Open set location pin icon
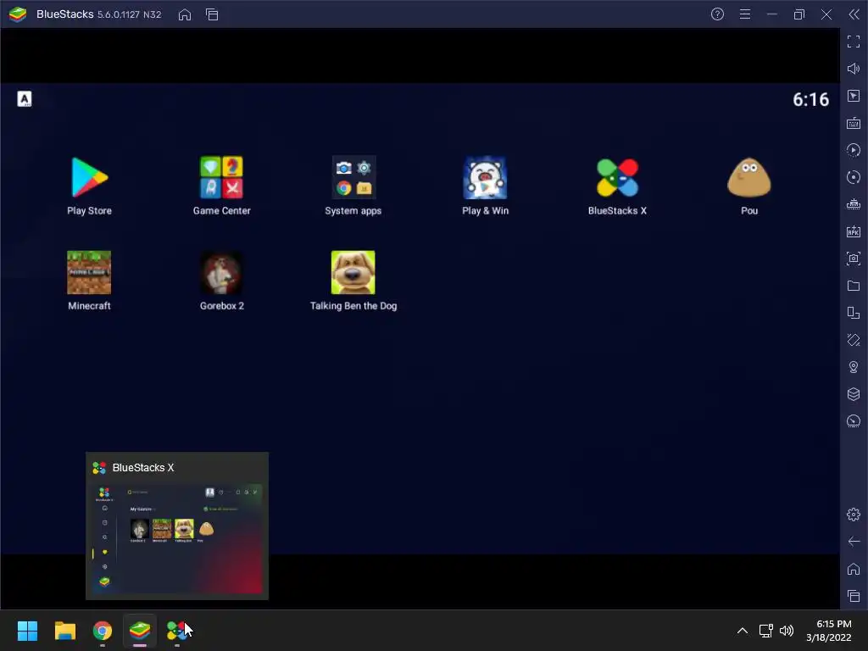The image size is (868, 651). (x=854, y=367)
